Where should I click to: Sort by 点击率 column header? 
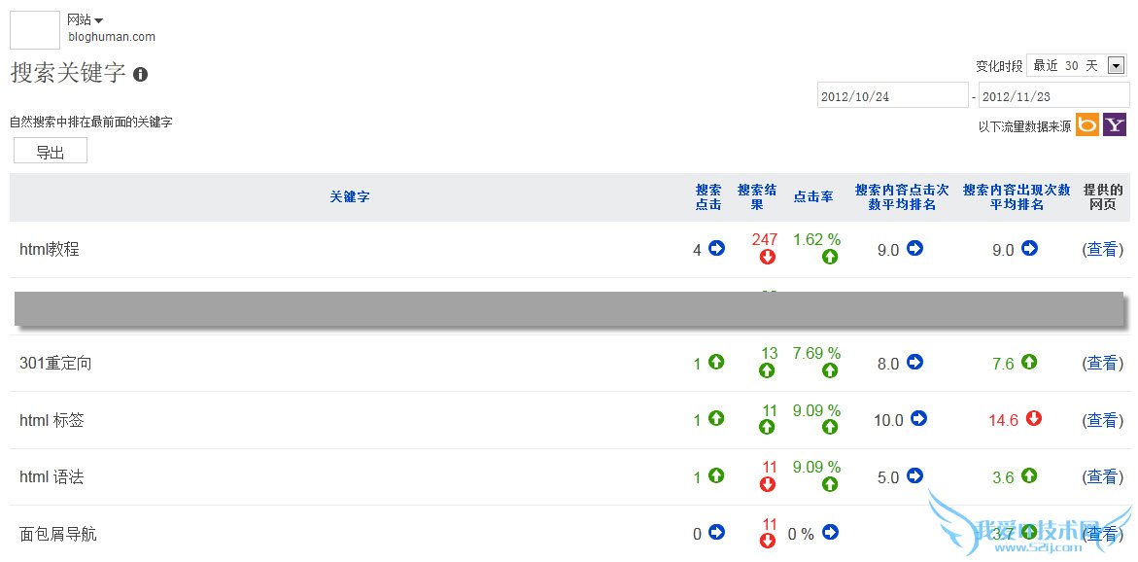click(813, 196)
